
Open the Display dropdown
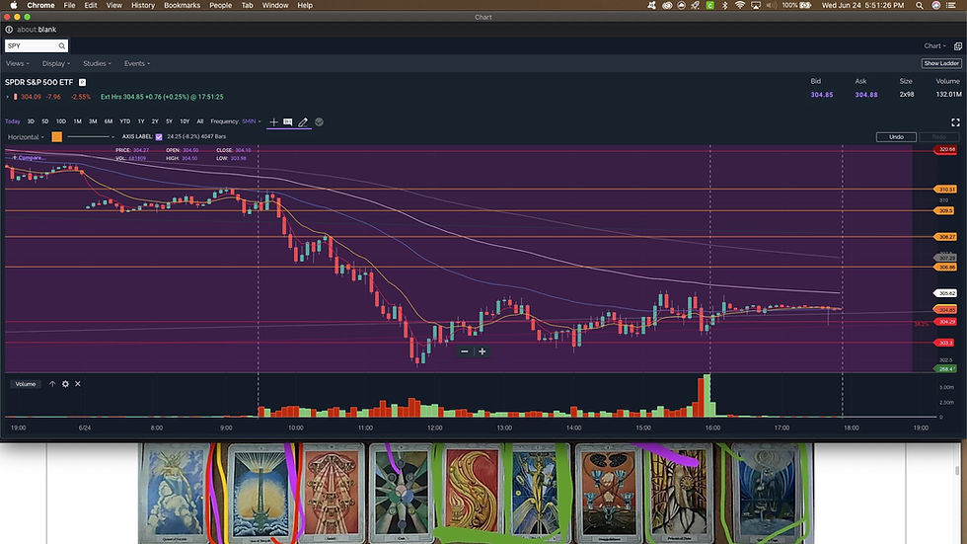56,63
